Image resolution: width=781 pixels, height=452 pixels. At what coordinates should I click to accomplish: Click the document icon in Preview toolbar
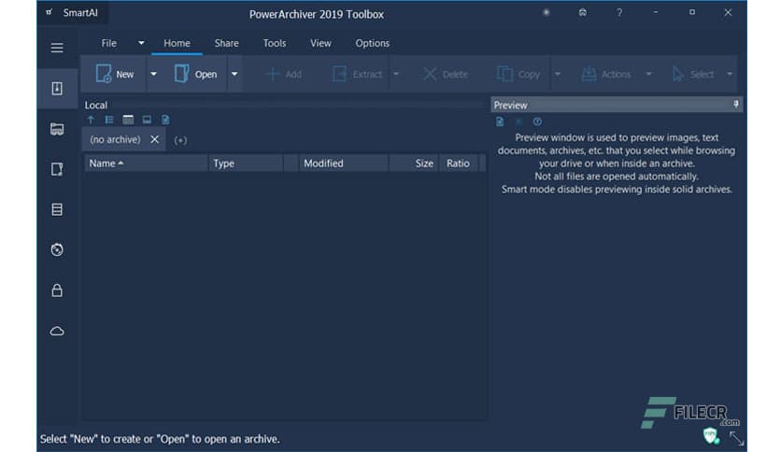click(x=500, y=121)
